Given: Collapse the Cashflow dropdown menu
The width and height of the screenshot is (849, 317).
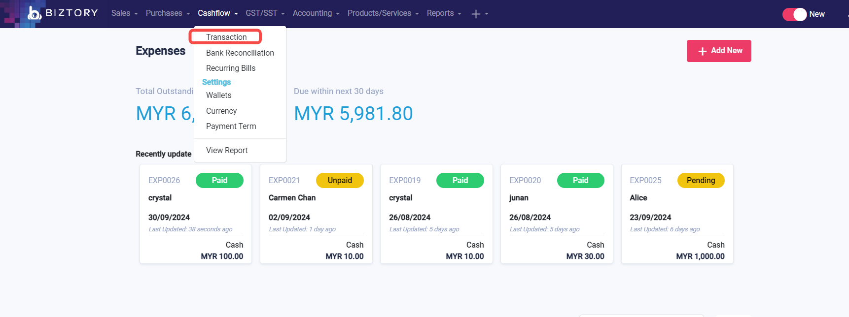Looking at the screenshot, I should click(218, 13).
